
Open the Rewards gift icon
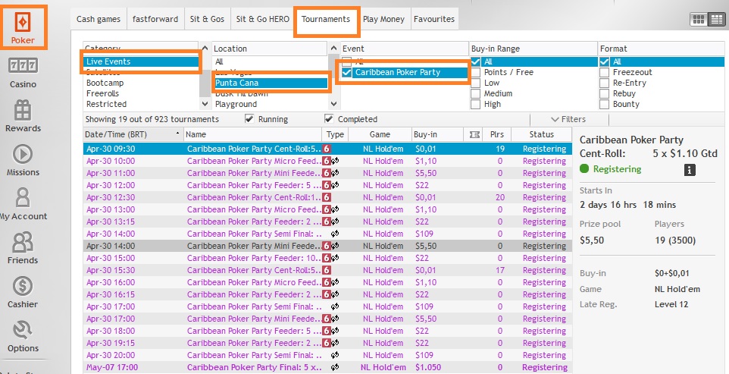click(23, 111)
